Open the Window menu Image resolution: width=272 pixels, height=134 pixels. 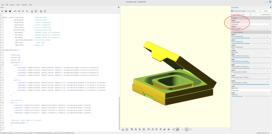(x=24, y=5)
